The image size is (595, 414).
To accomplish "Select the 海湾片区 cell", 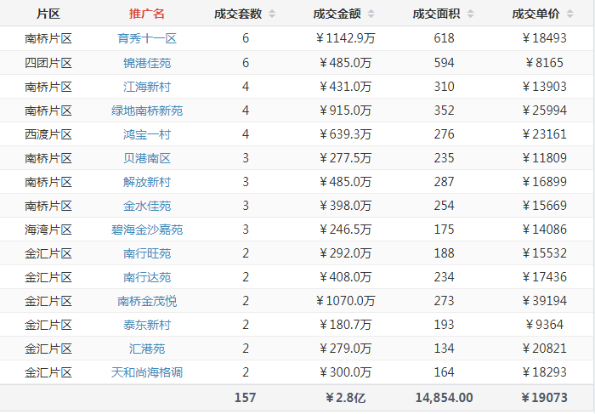I will click(48, 230).
